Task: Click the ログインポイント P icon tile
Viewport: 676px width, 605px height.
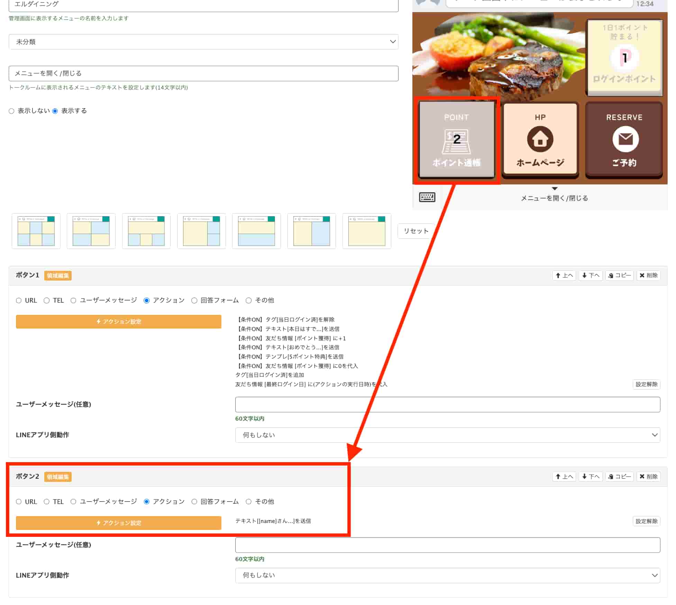Action: click(624, 58)
